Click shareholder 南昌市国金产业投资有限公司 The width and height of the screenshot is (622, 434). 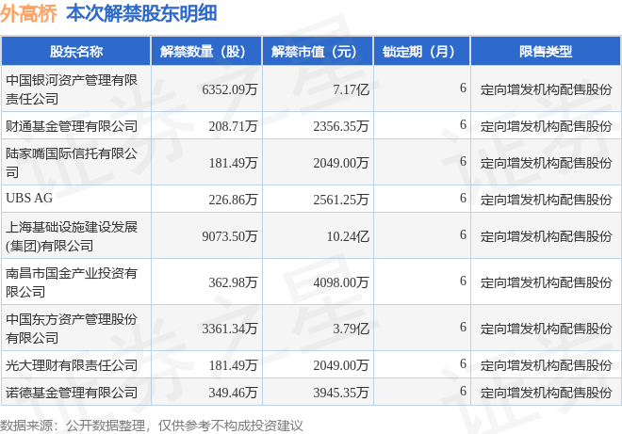pyautogui.click(x=72, y=282)
